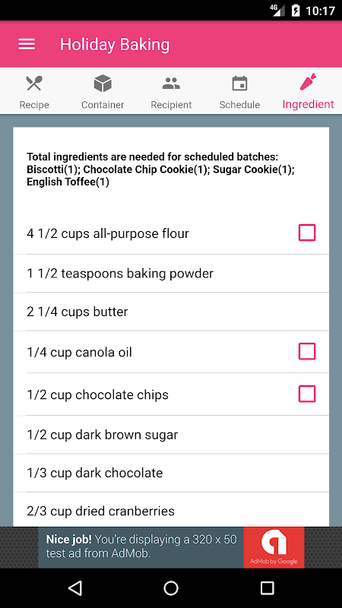Screen dimensions: 342x608
Task: Select the 2/3 cup dried cranberries row
Action: (171, 509)
